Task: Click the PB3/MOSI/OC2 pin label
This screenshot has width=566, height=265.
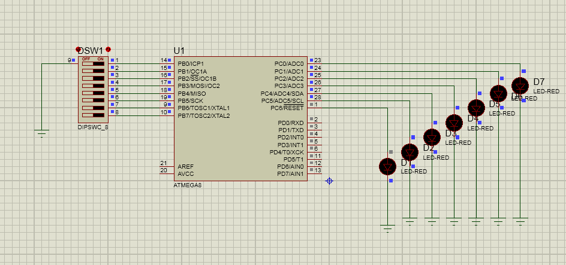Action: [198, 86]
